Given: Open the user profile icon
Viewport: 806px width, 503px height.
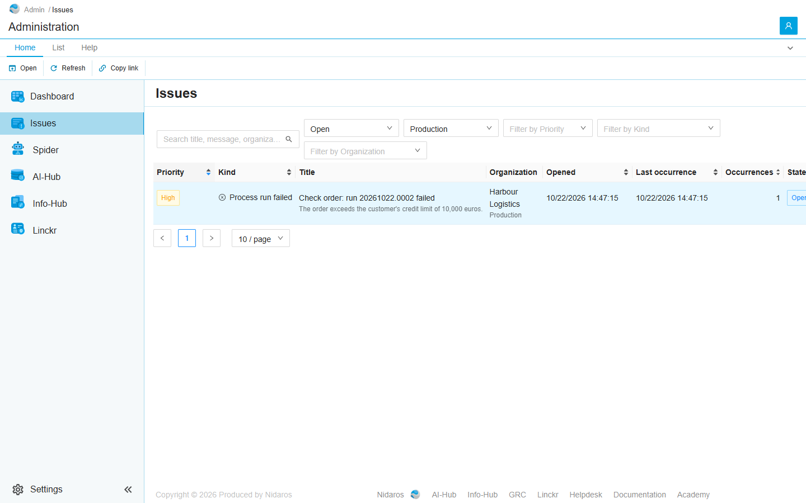Looking at the screenshot, I should [788, 26].
